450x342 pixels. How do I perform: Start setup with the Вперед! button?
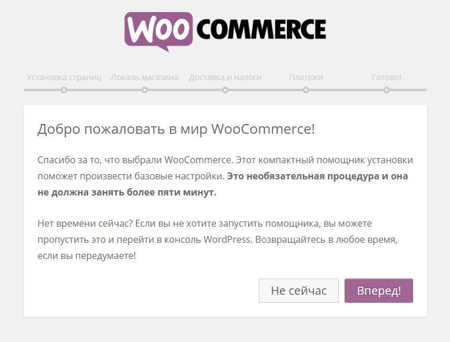379,291
